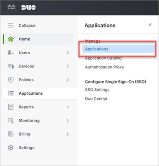Expand the Policies submenu chevron
This screenshot has width=159, height=166.
pos(68,80)
